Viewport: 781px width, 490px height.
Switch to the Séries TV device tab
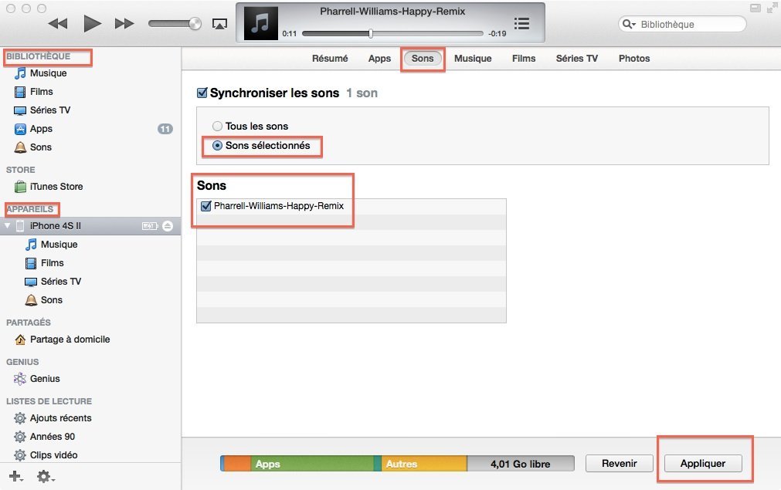(x=577, y=58)
